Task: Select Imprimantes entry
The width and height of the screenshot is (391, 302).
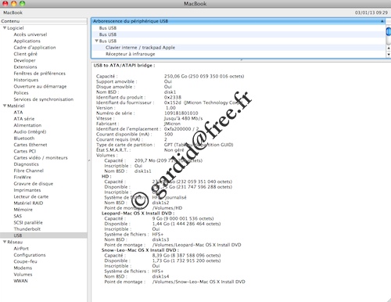Action: click(27, 190)
